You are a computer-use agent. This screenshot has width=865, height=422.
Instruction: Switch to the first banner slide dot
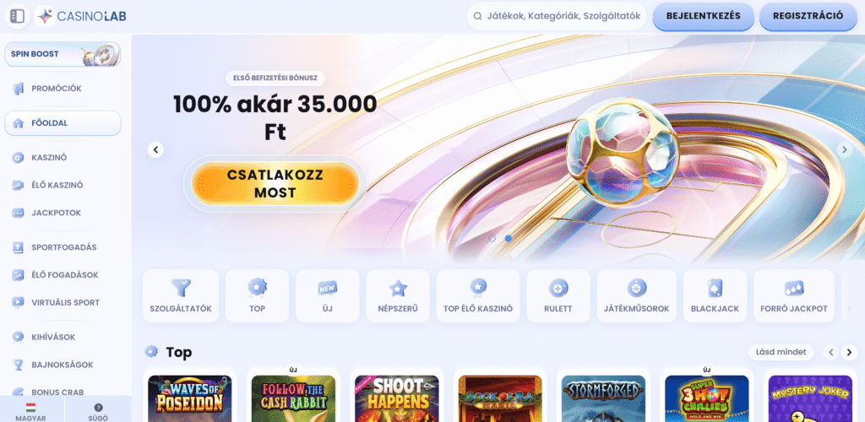tap(492, 238)
